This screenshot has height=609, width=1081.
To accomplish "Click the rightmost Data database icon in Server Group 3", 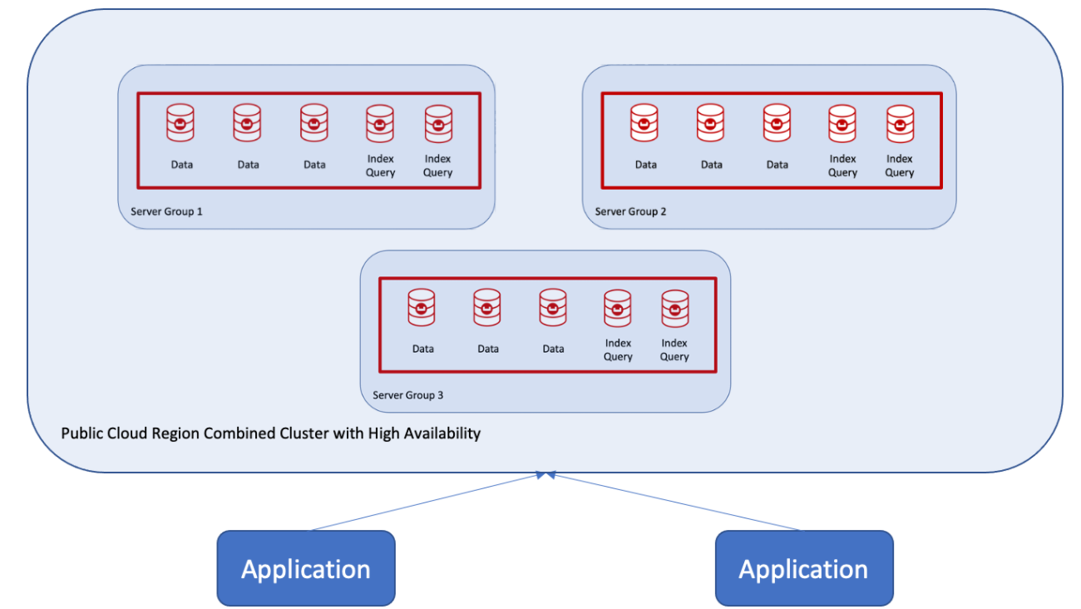I will pyautogui.click(x=553, y=308).
